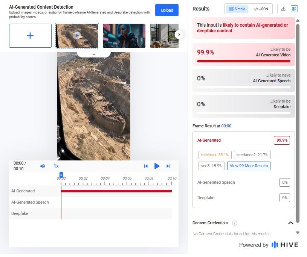Skip to next frame

168,166
